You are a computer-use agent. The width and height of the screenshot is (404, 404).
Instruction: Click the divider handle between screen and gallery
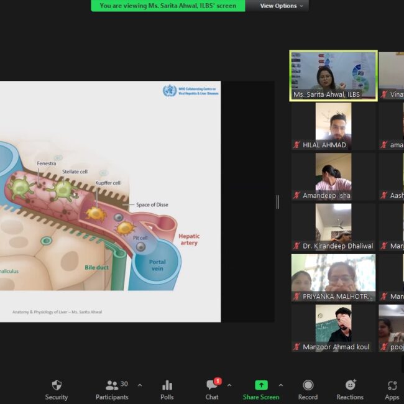(x=277, y=201)
